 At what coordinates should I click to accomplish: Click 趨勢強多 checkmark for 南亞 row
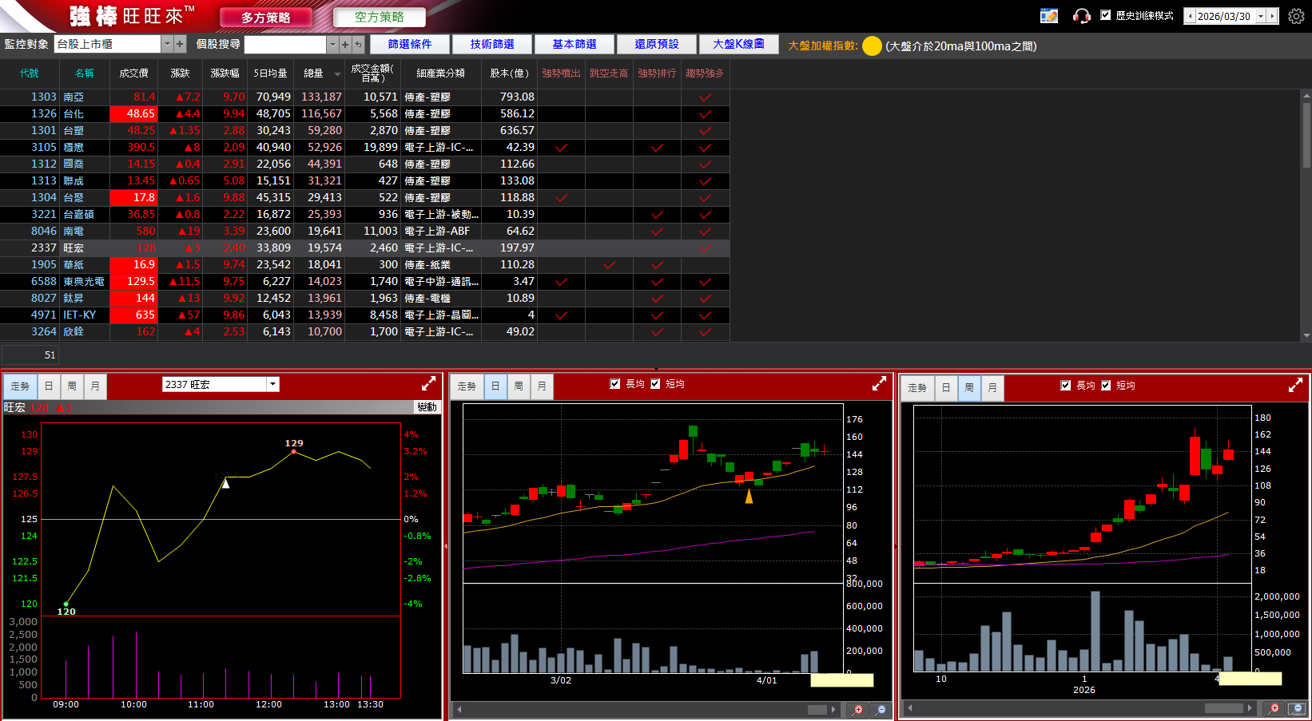pyautogui.click(x=705, y=97)
